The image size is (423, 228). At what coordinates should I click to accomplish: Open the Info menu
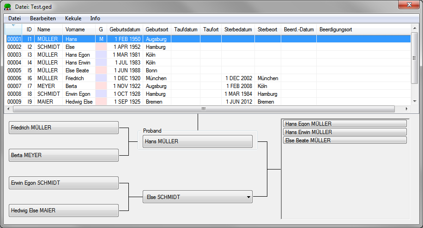[x=95, y=18]
